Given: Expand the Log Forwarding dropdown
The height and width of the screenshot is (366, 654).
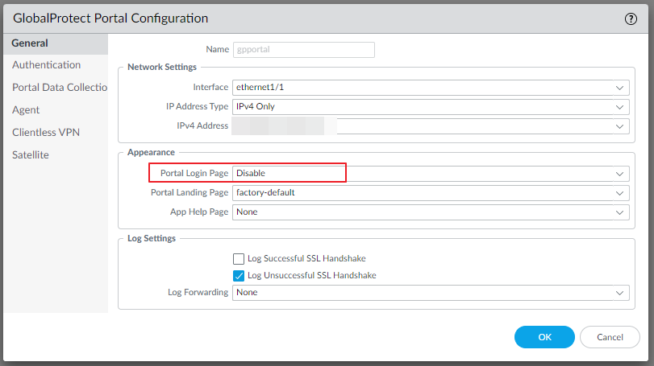Looking at the screenshot, I should tap(619, 293).
